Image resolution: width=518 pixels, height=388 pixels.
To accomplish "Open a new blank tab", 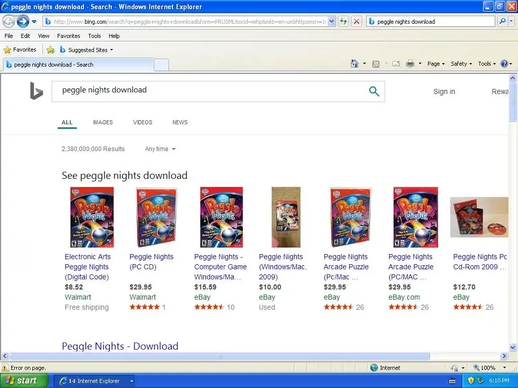I will 161,65.
